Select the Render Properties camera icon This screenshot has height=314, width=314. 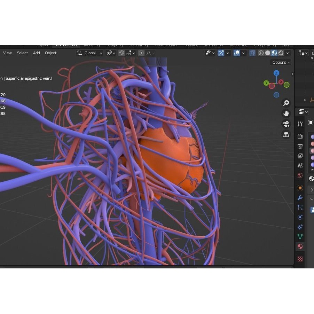[300, 136]
